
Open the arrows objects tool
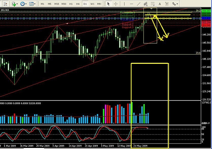(174, 4)
